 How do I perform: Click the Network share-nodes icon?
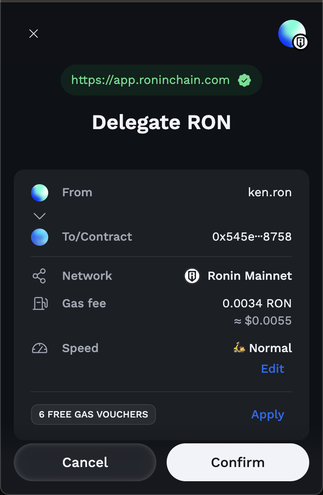(x=39, y=276)
